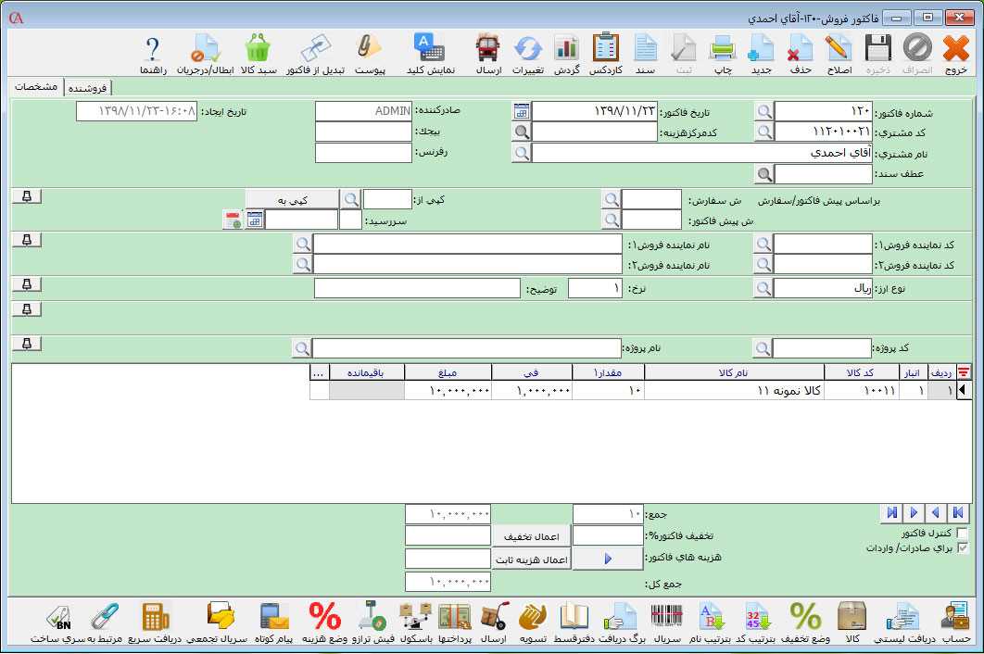
Task: Enable the کنترل فاکتور checkbox
Action: coord(963,534)
